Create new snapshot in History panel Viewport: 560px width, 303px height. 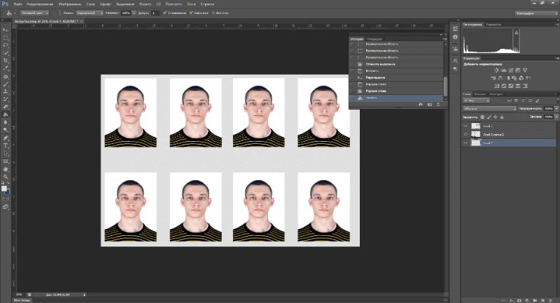(x=430, y=104)
